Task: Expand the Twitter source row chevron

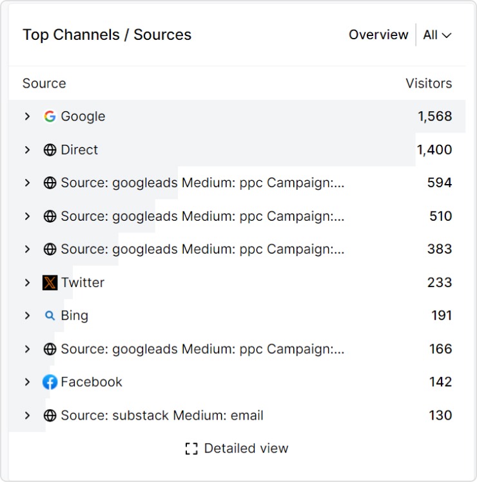Action: pyautogui.click(x=28, y=283)
